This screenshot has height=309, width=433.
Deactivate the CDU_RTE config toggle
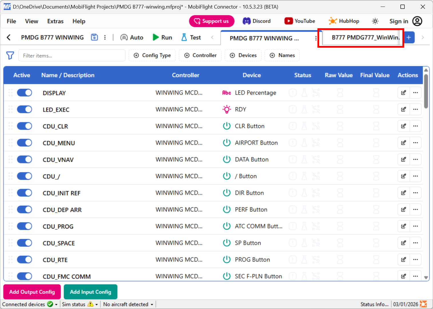tap(24, 259)
